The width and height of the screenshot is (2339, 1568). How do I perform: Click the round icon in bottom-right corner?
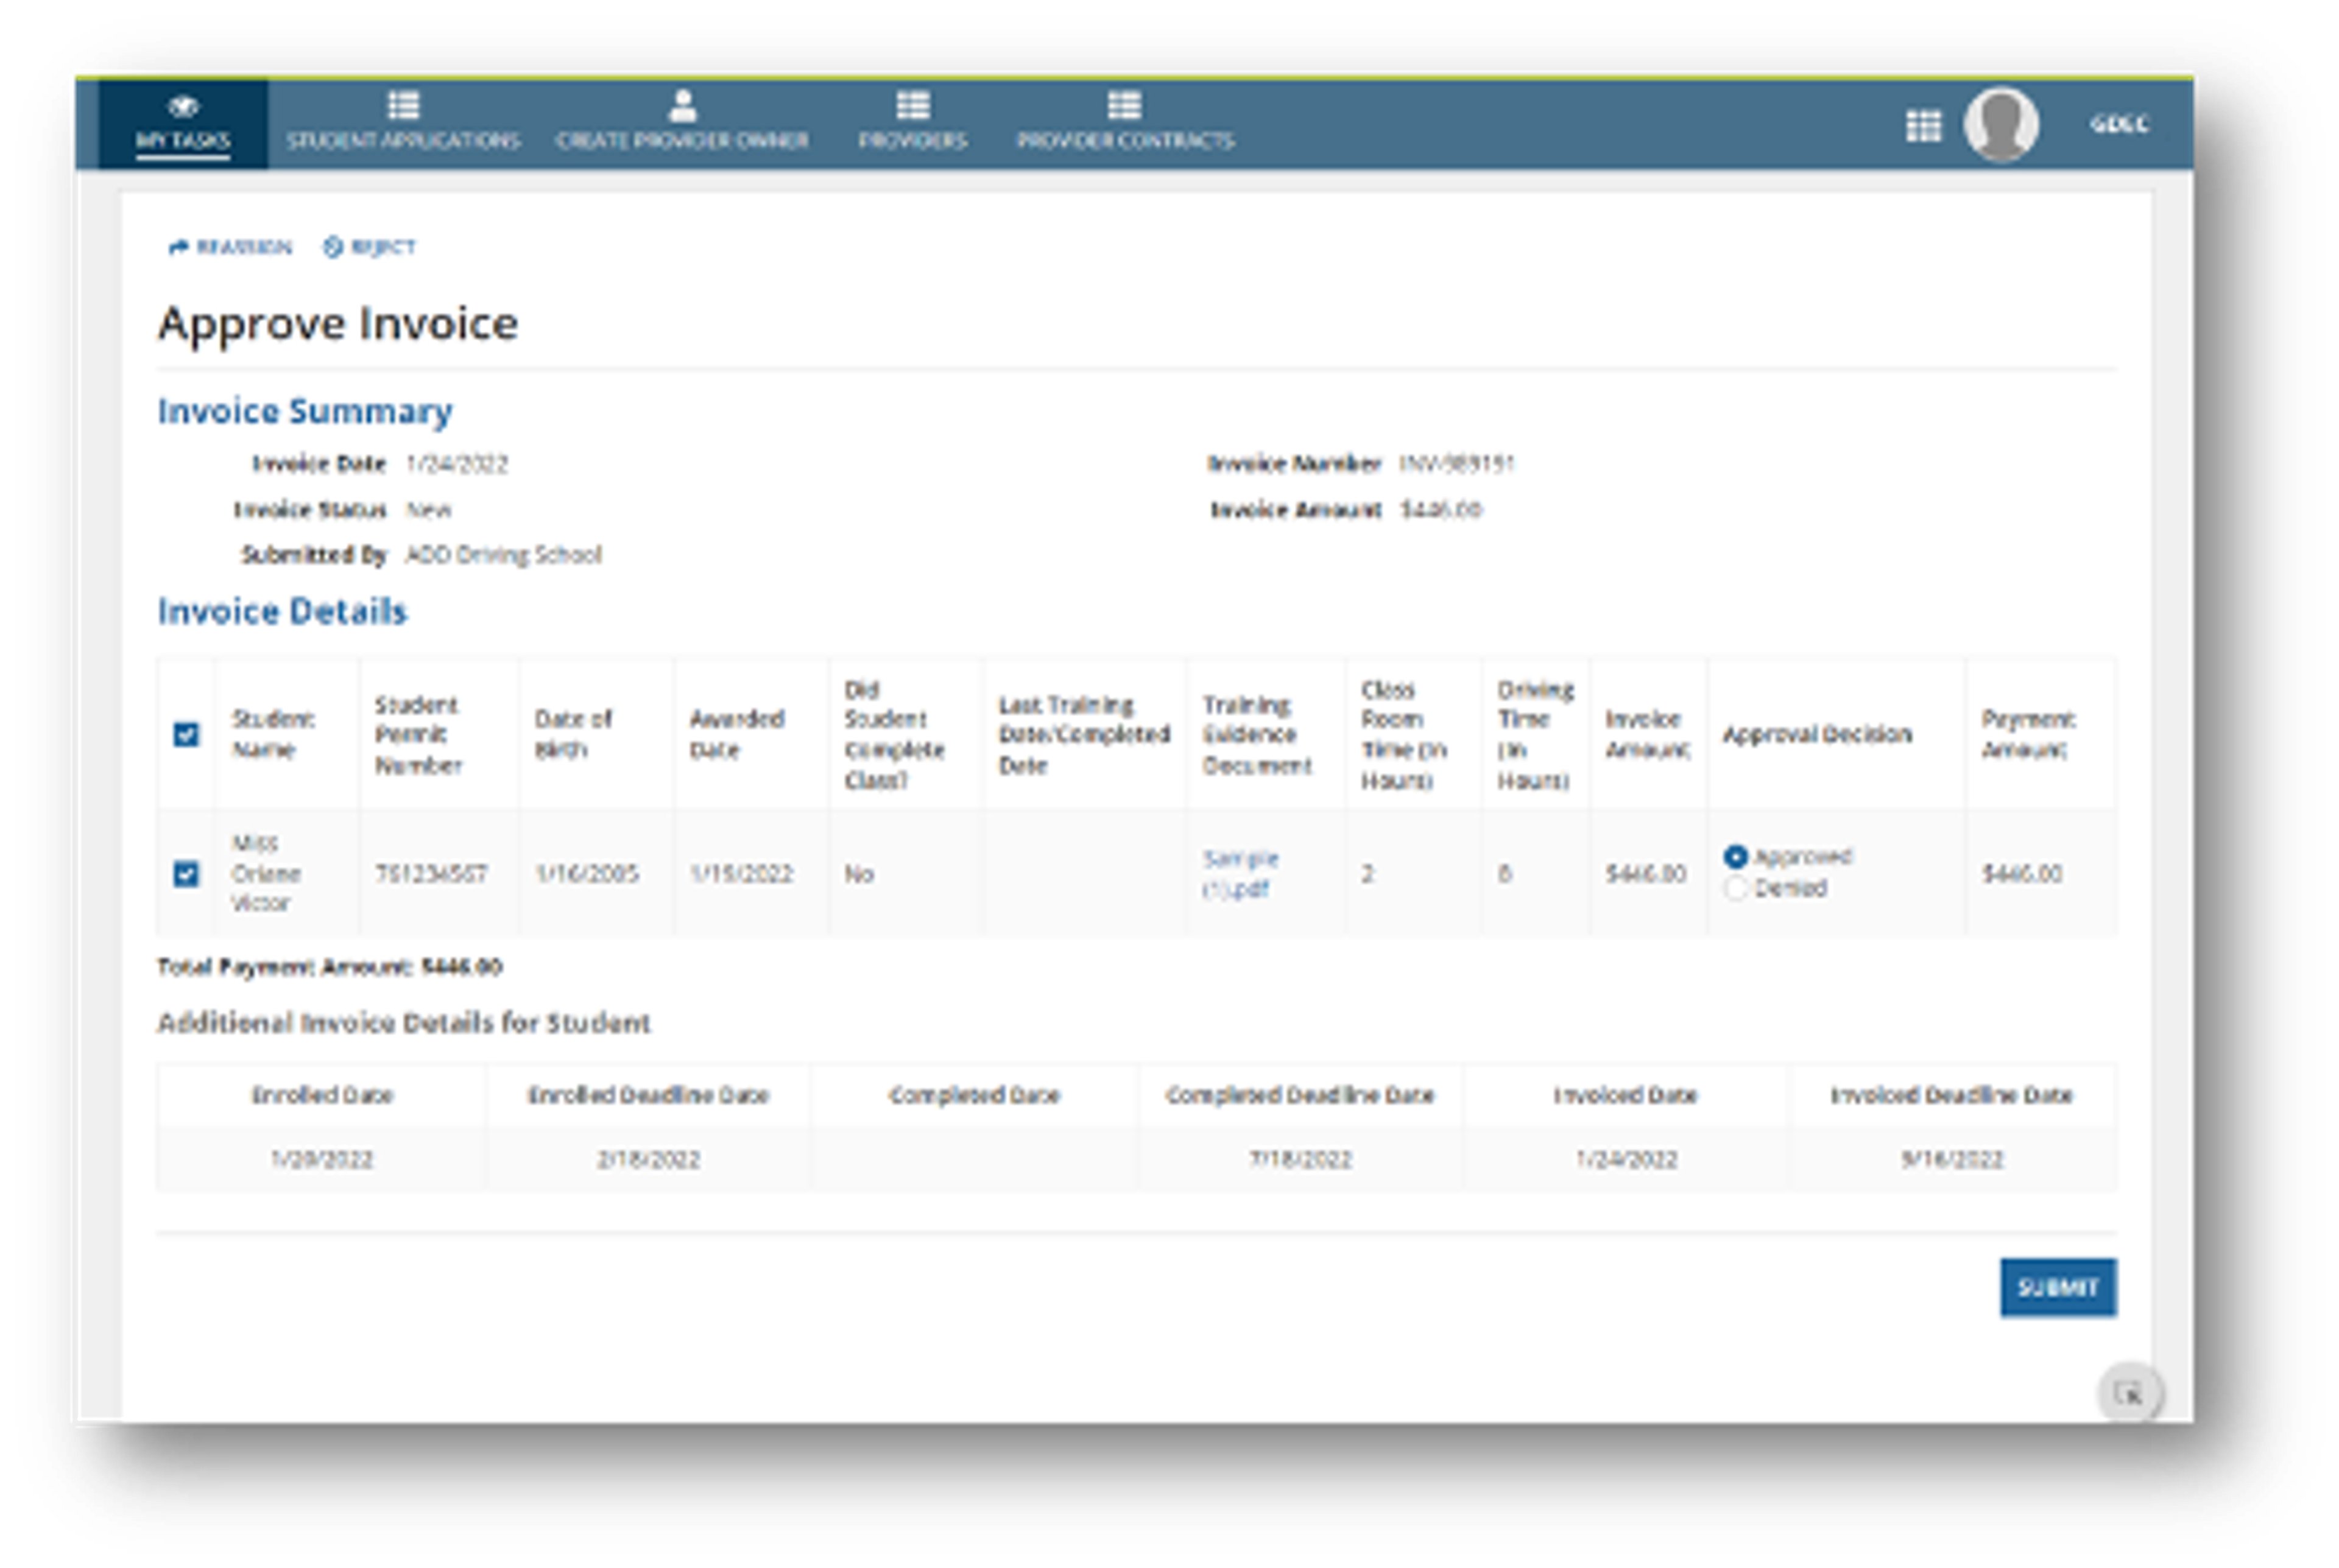2129,1393
